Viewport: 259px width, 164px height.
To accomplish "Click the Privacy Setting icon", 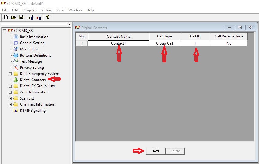I will [x=16, y=68].
